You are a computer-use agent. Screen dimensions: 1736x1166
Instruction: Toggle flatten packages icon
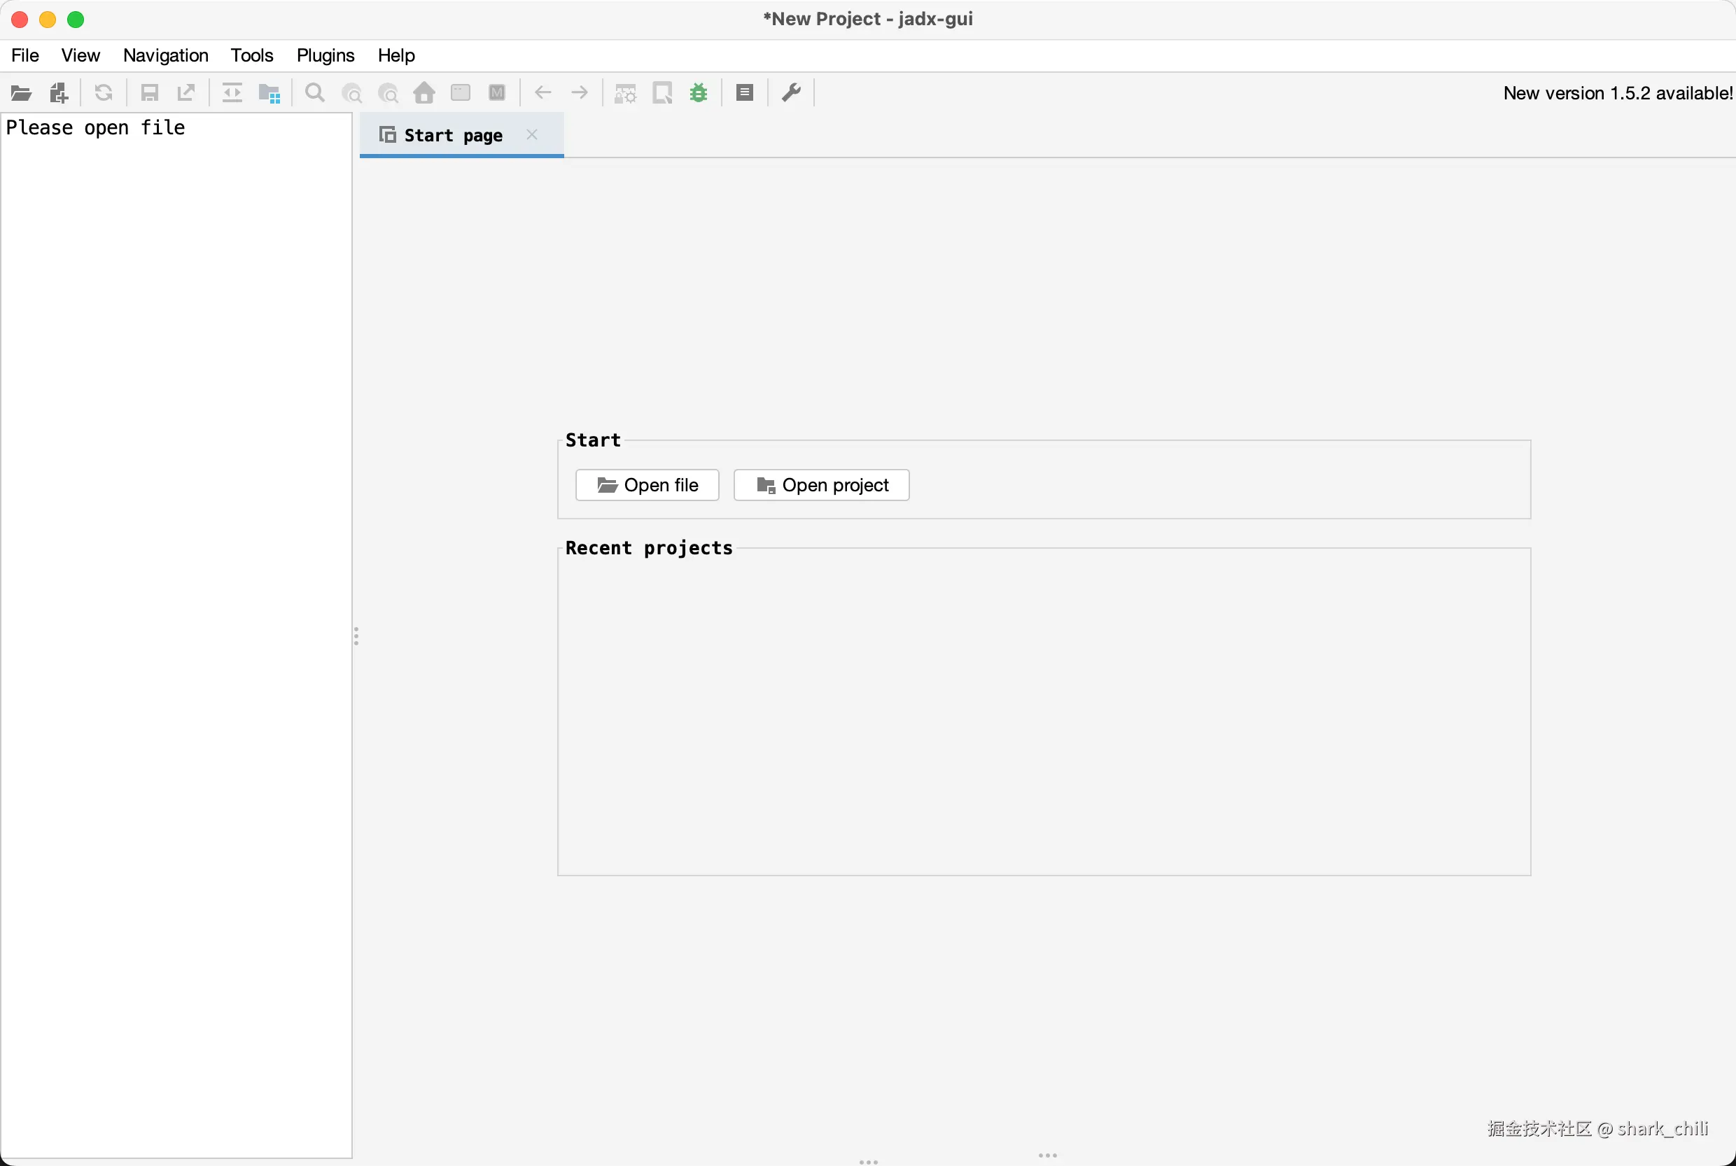(x=269, y=93)
